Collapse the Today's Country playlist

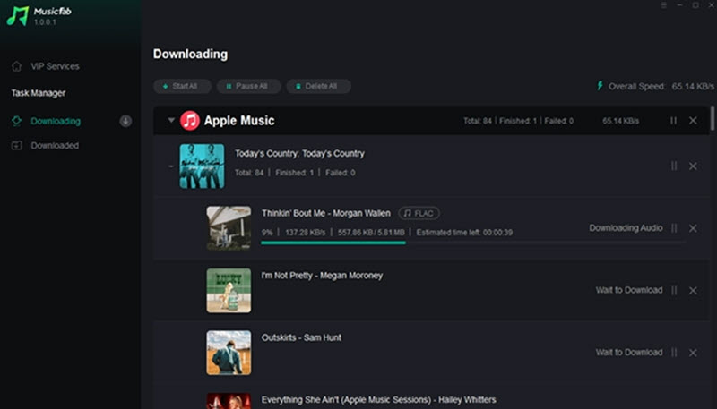click(x=171, y=166)
